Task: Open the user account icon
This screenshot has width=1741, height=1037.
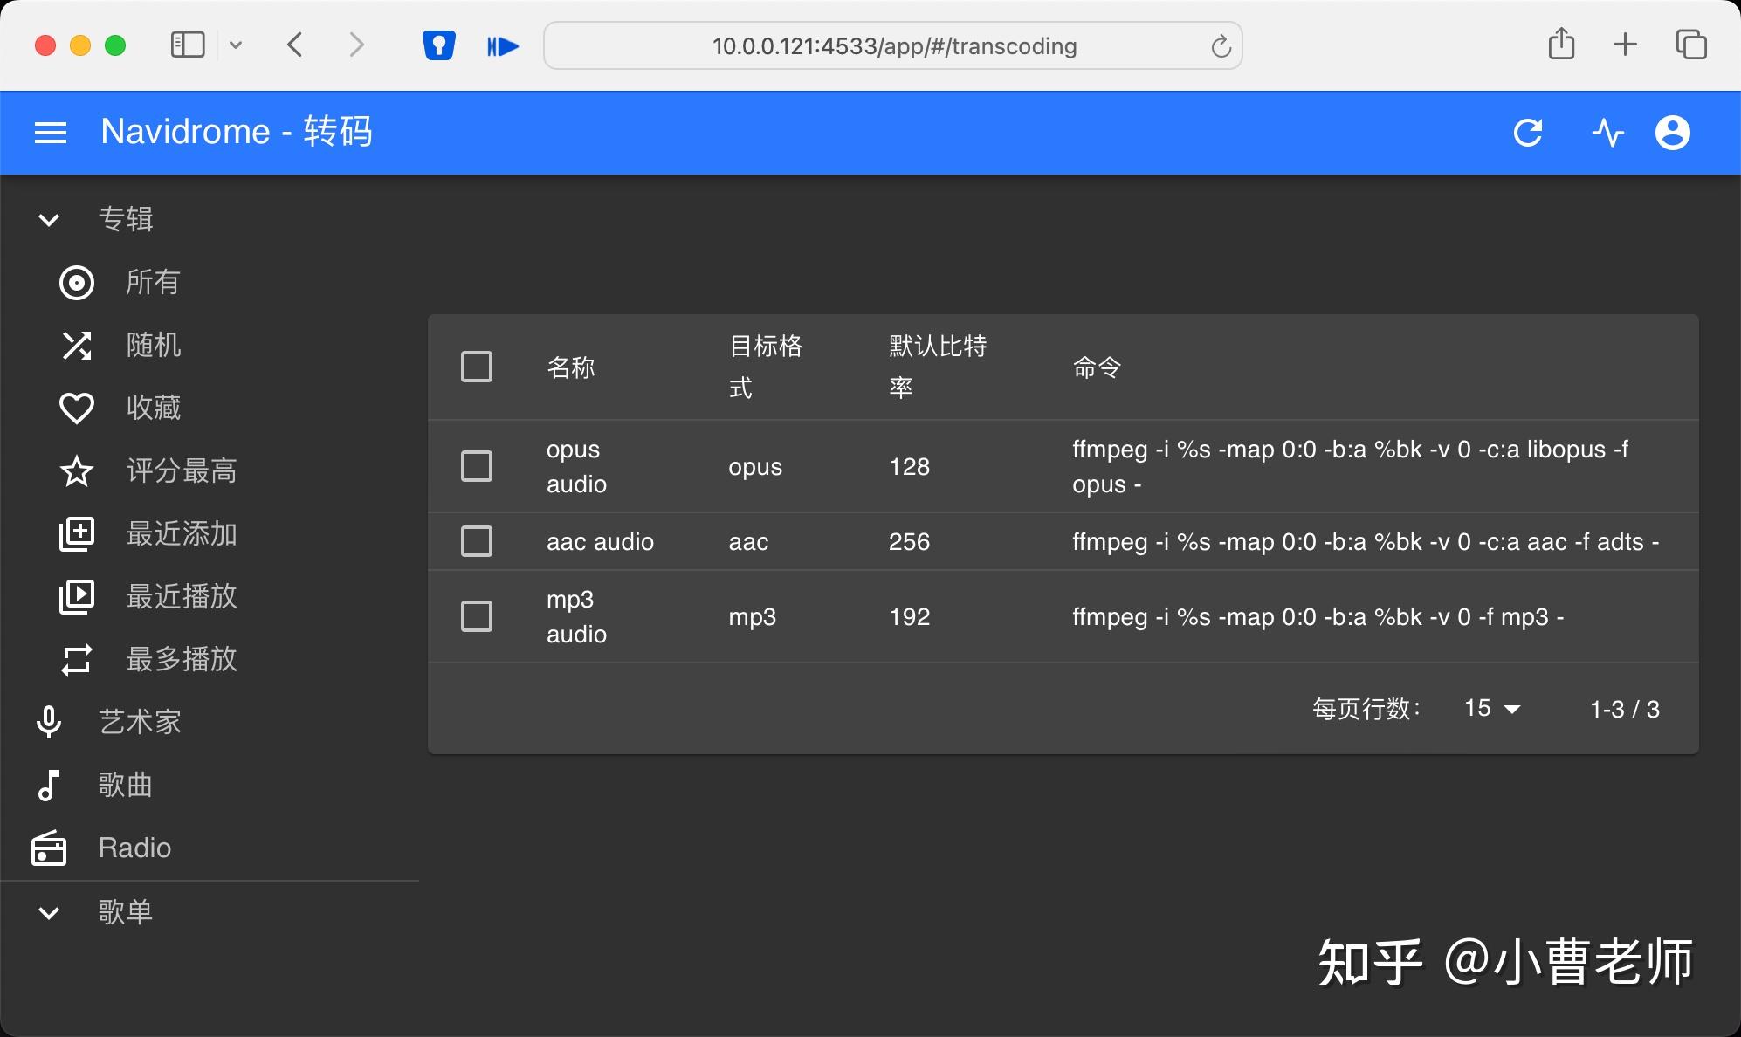Action: click(x=1671, y=132)
